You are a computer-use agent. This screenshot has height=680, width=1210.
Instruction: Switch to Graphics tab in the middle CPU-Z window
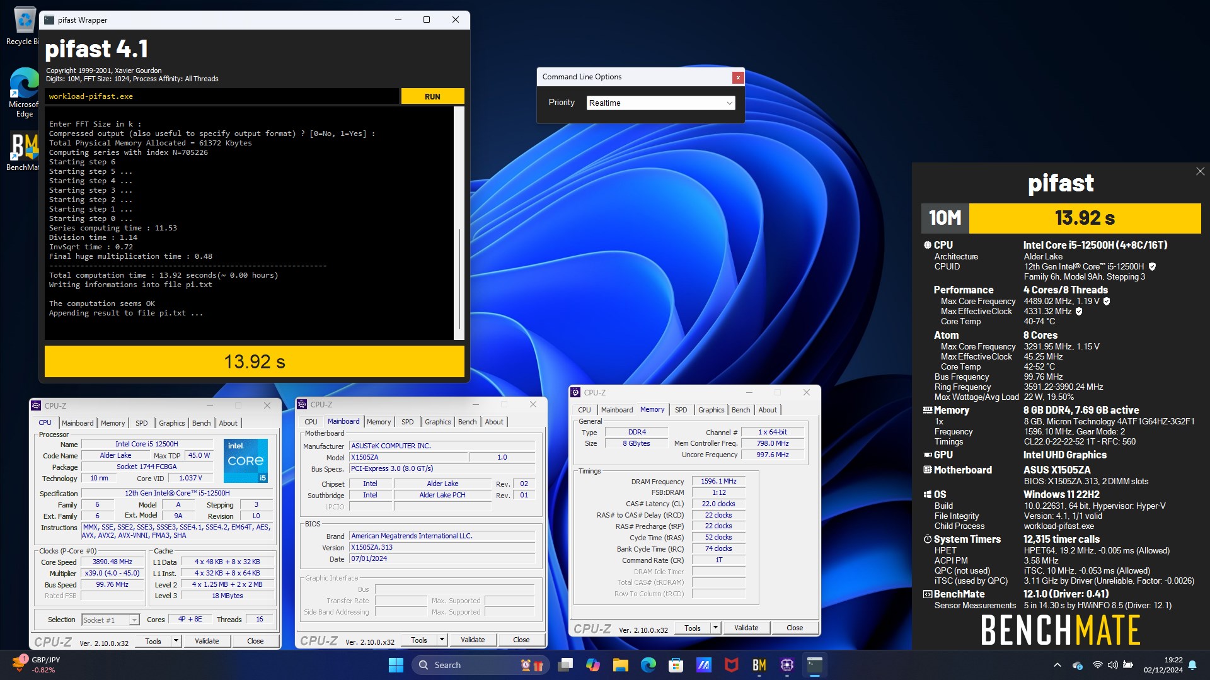[438, 422]
